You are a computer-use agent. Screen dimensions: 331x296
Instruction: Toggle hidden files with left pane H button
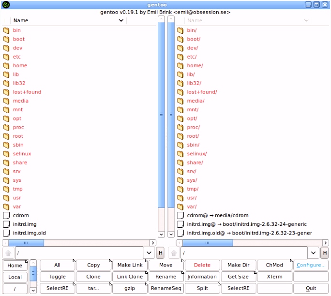(x=161, y=253)
